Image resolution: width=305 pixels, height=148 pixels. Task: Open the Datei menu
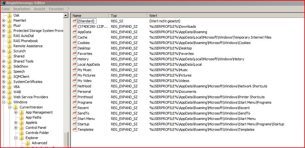pos(6,9)
